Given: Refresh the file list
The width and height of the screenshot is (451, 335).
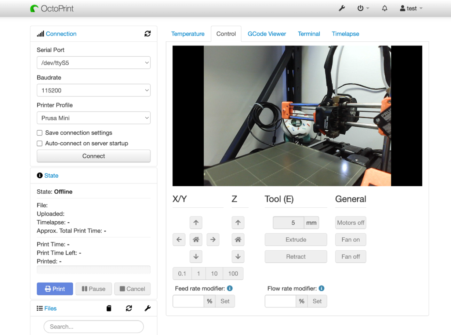Looking at the screenshot, I should (129, 308).
